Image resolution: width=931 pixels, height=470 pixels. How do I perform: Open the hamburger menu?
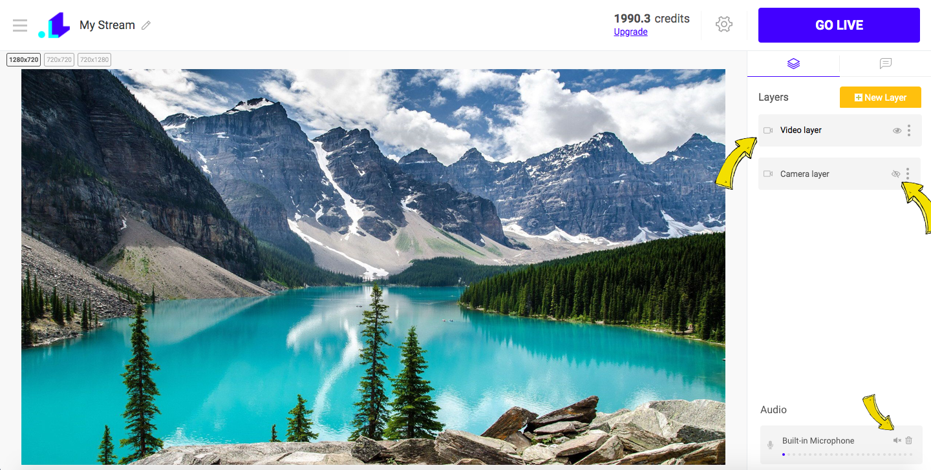(x=20, y=25)
